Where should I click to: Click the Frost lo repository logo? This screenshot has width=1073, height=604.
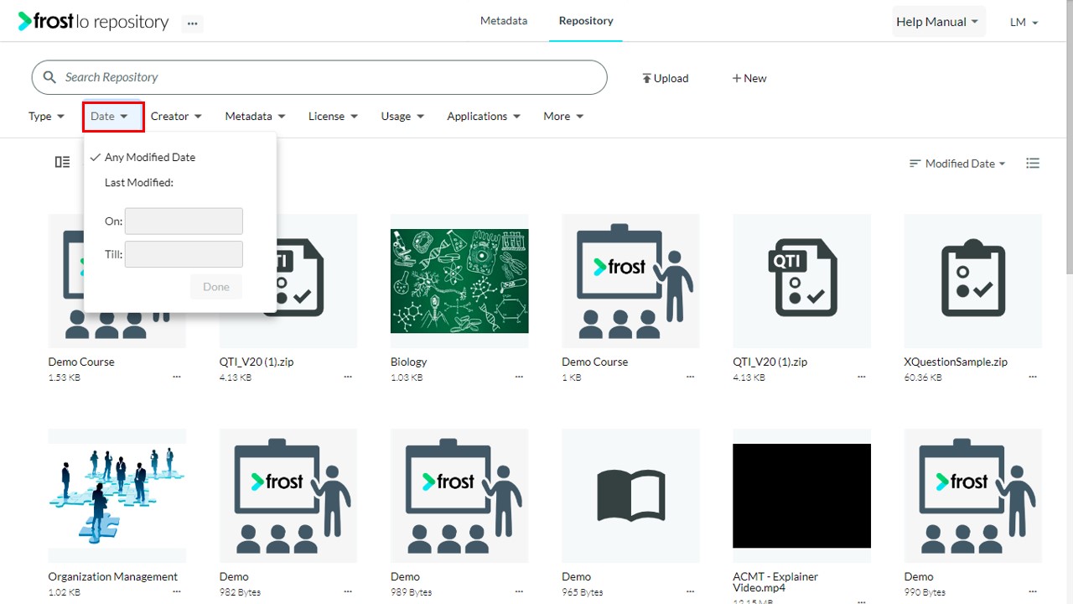93,22
